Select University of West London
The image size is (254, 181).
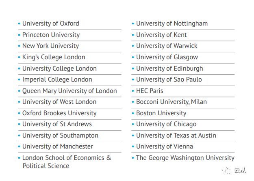coord(59,102)
